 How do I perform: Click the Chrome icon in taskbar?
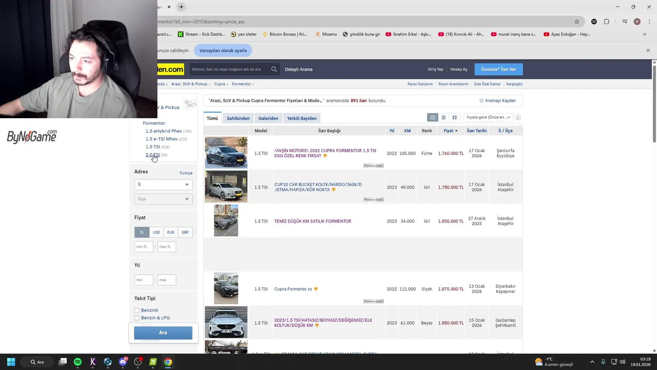168,362
